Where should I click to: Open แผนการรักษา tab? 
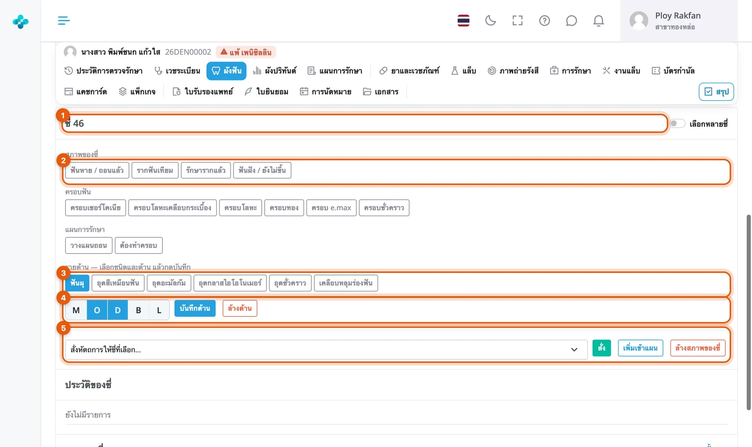[335, 70]
